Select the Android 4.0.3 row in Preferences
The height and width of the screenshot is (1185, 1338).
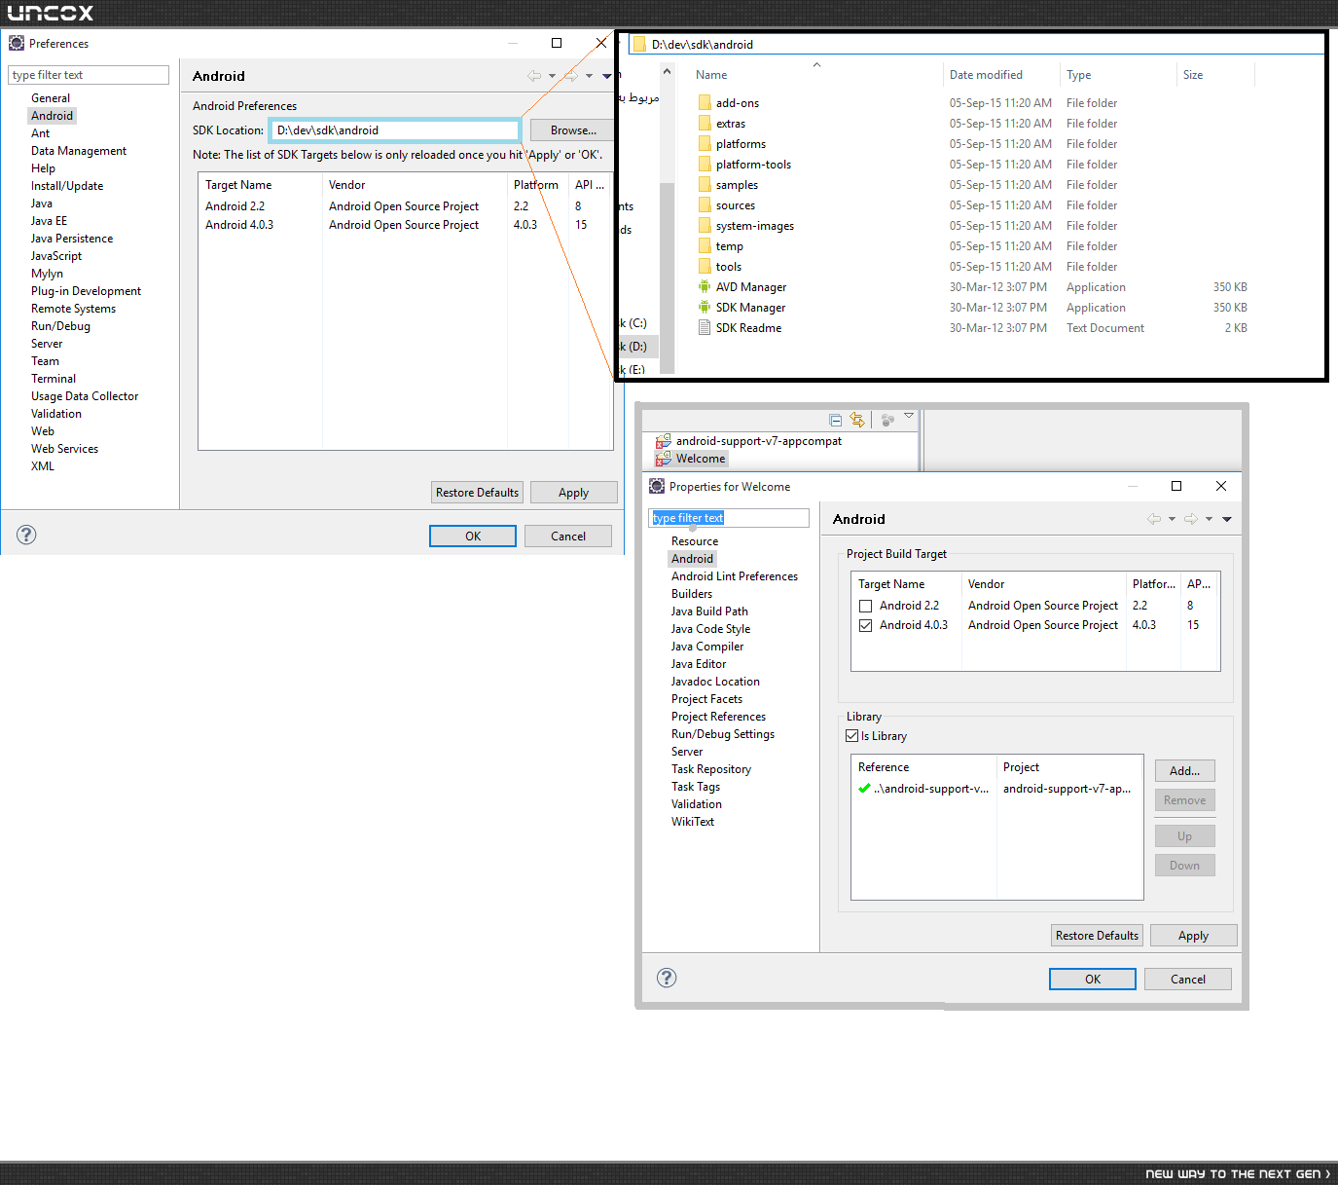405,225
